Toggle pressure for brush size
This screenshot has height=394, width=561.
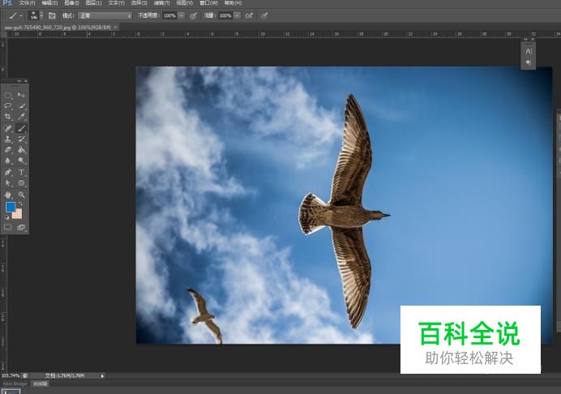tap(264, 15)
